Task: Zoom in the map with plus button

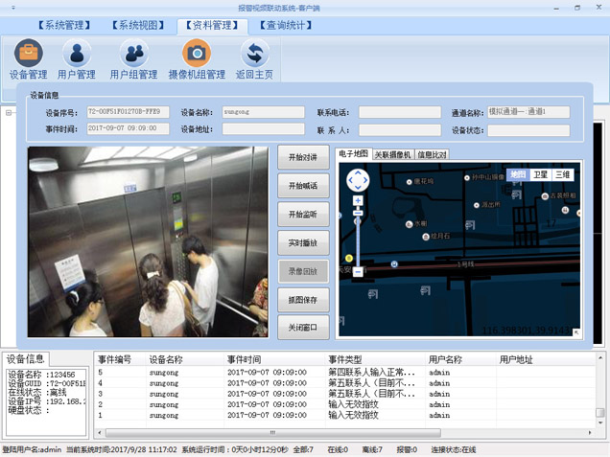Action: point(358,201)
